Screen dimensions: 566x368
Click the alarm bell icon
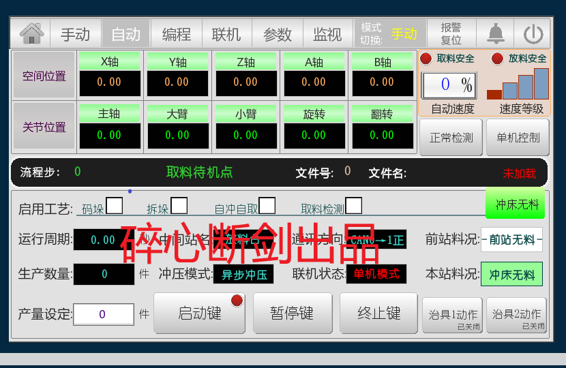tap(495, 33)
